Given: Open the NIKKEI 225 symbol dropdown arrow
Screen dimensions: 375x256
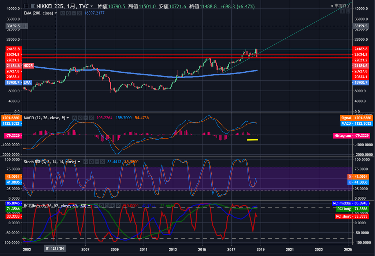Looking at the screenshot, I should [92, 7].
